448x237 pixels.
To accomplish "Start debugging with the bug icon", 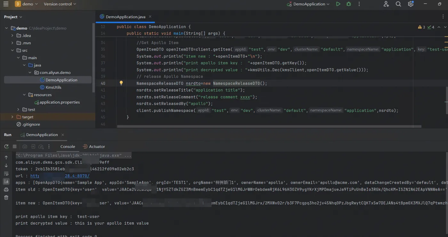I will click(348, 4).
